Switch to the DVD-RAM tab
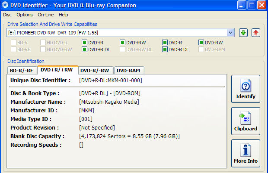The height and width of the screenshot is (173, 268). point(129,71)
